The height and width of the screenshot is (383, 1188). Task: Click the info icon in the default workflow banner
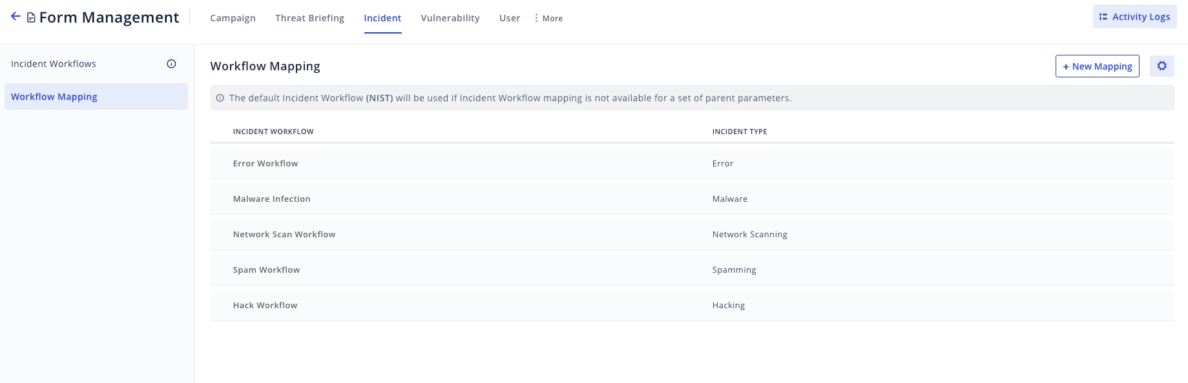click(x=220, y=98)
